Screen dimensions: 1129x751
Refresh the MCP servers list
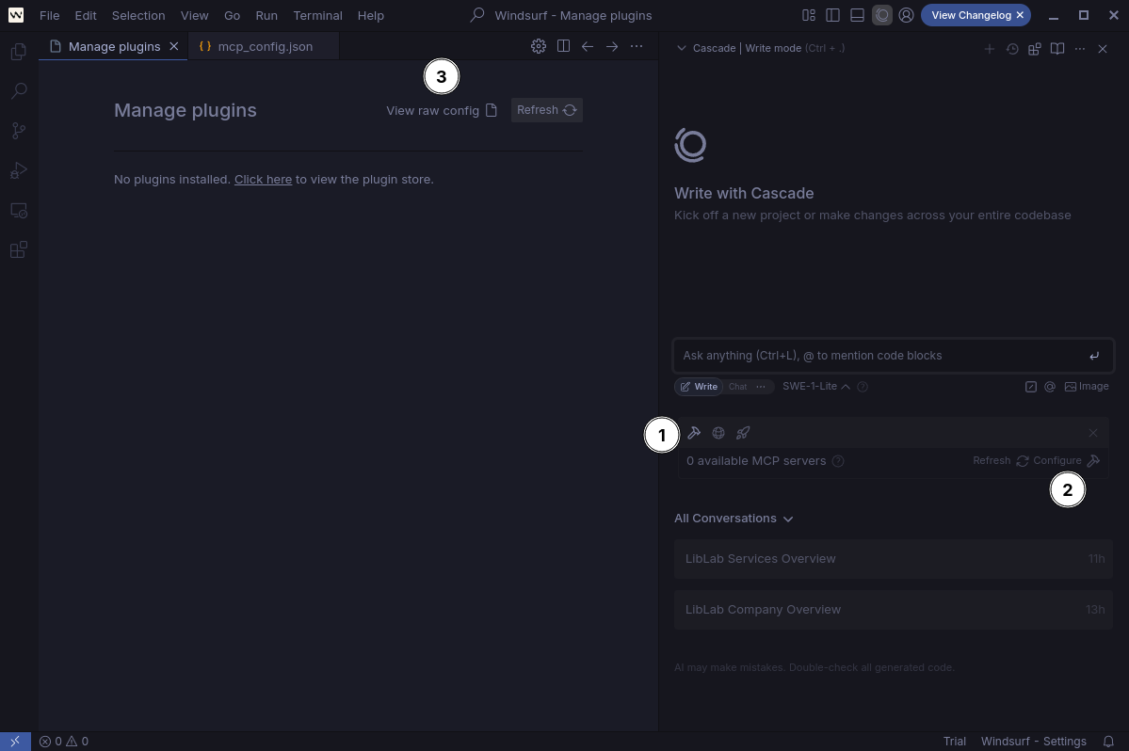[1000, 460]
